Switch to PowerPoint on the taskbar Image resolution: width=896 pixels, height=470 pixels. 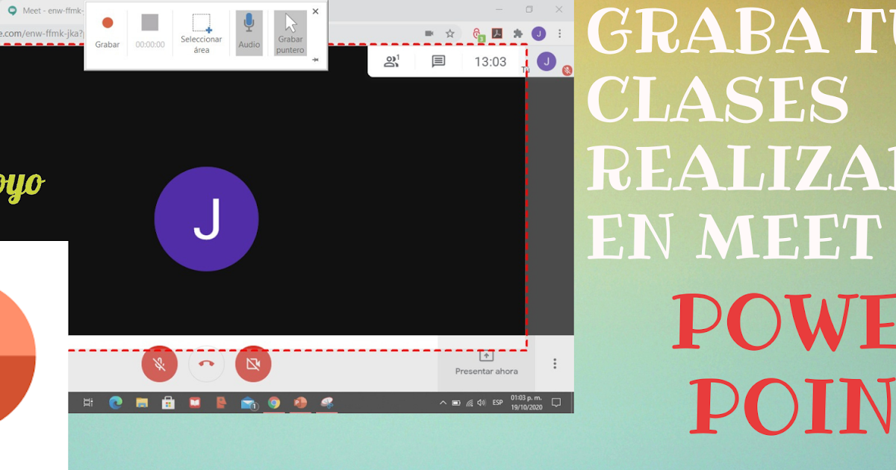300,403
